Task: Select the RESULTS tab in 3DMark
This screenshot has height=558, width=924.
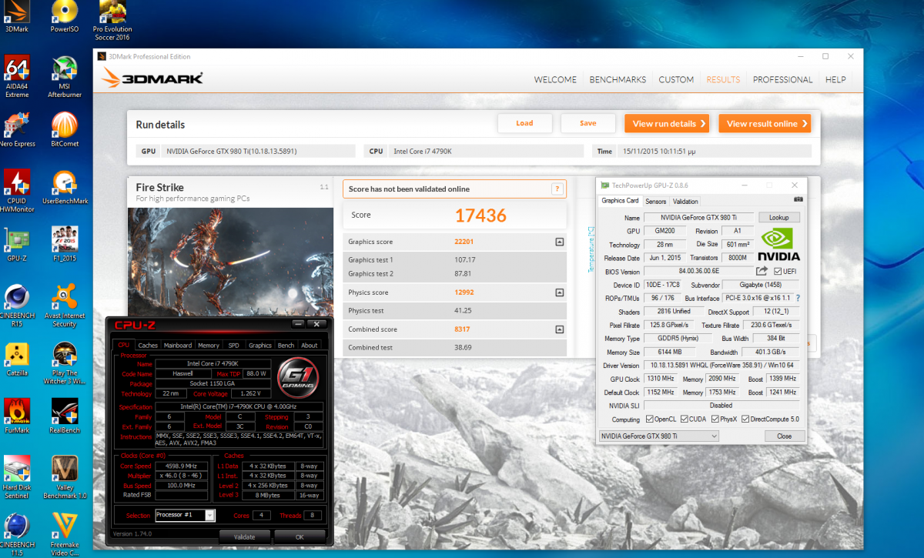Action: click(x=723, y=79)
